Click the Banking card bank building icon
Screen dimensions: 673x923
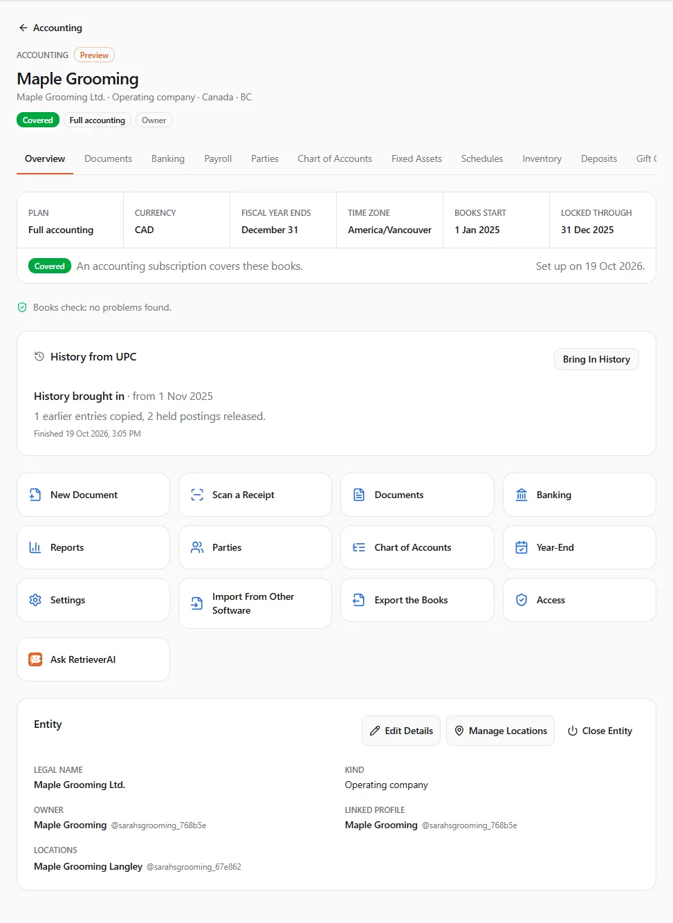click(522, 495)
